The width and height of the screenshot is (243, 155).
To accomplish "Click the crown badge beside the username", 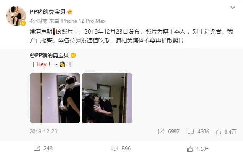I will point(70,12).
